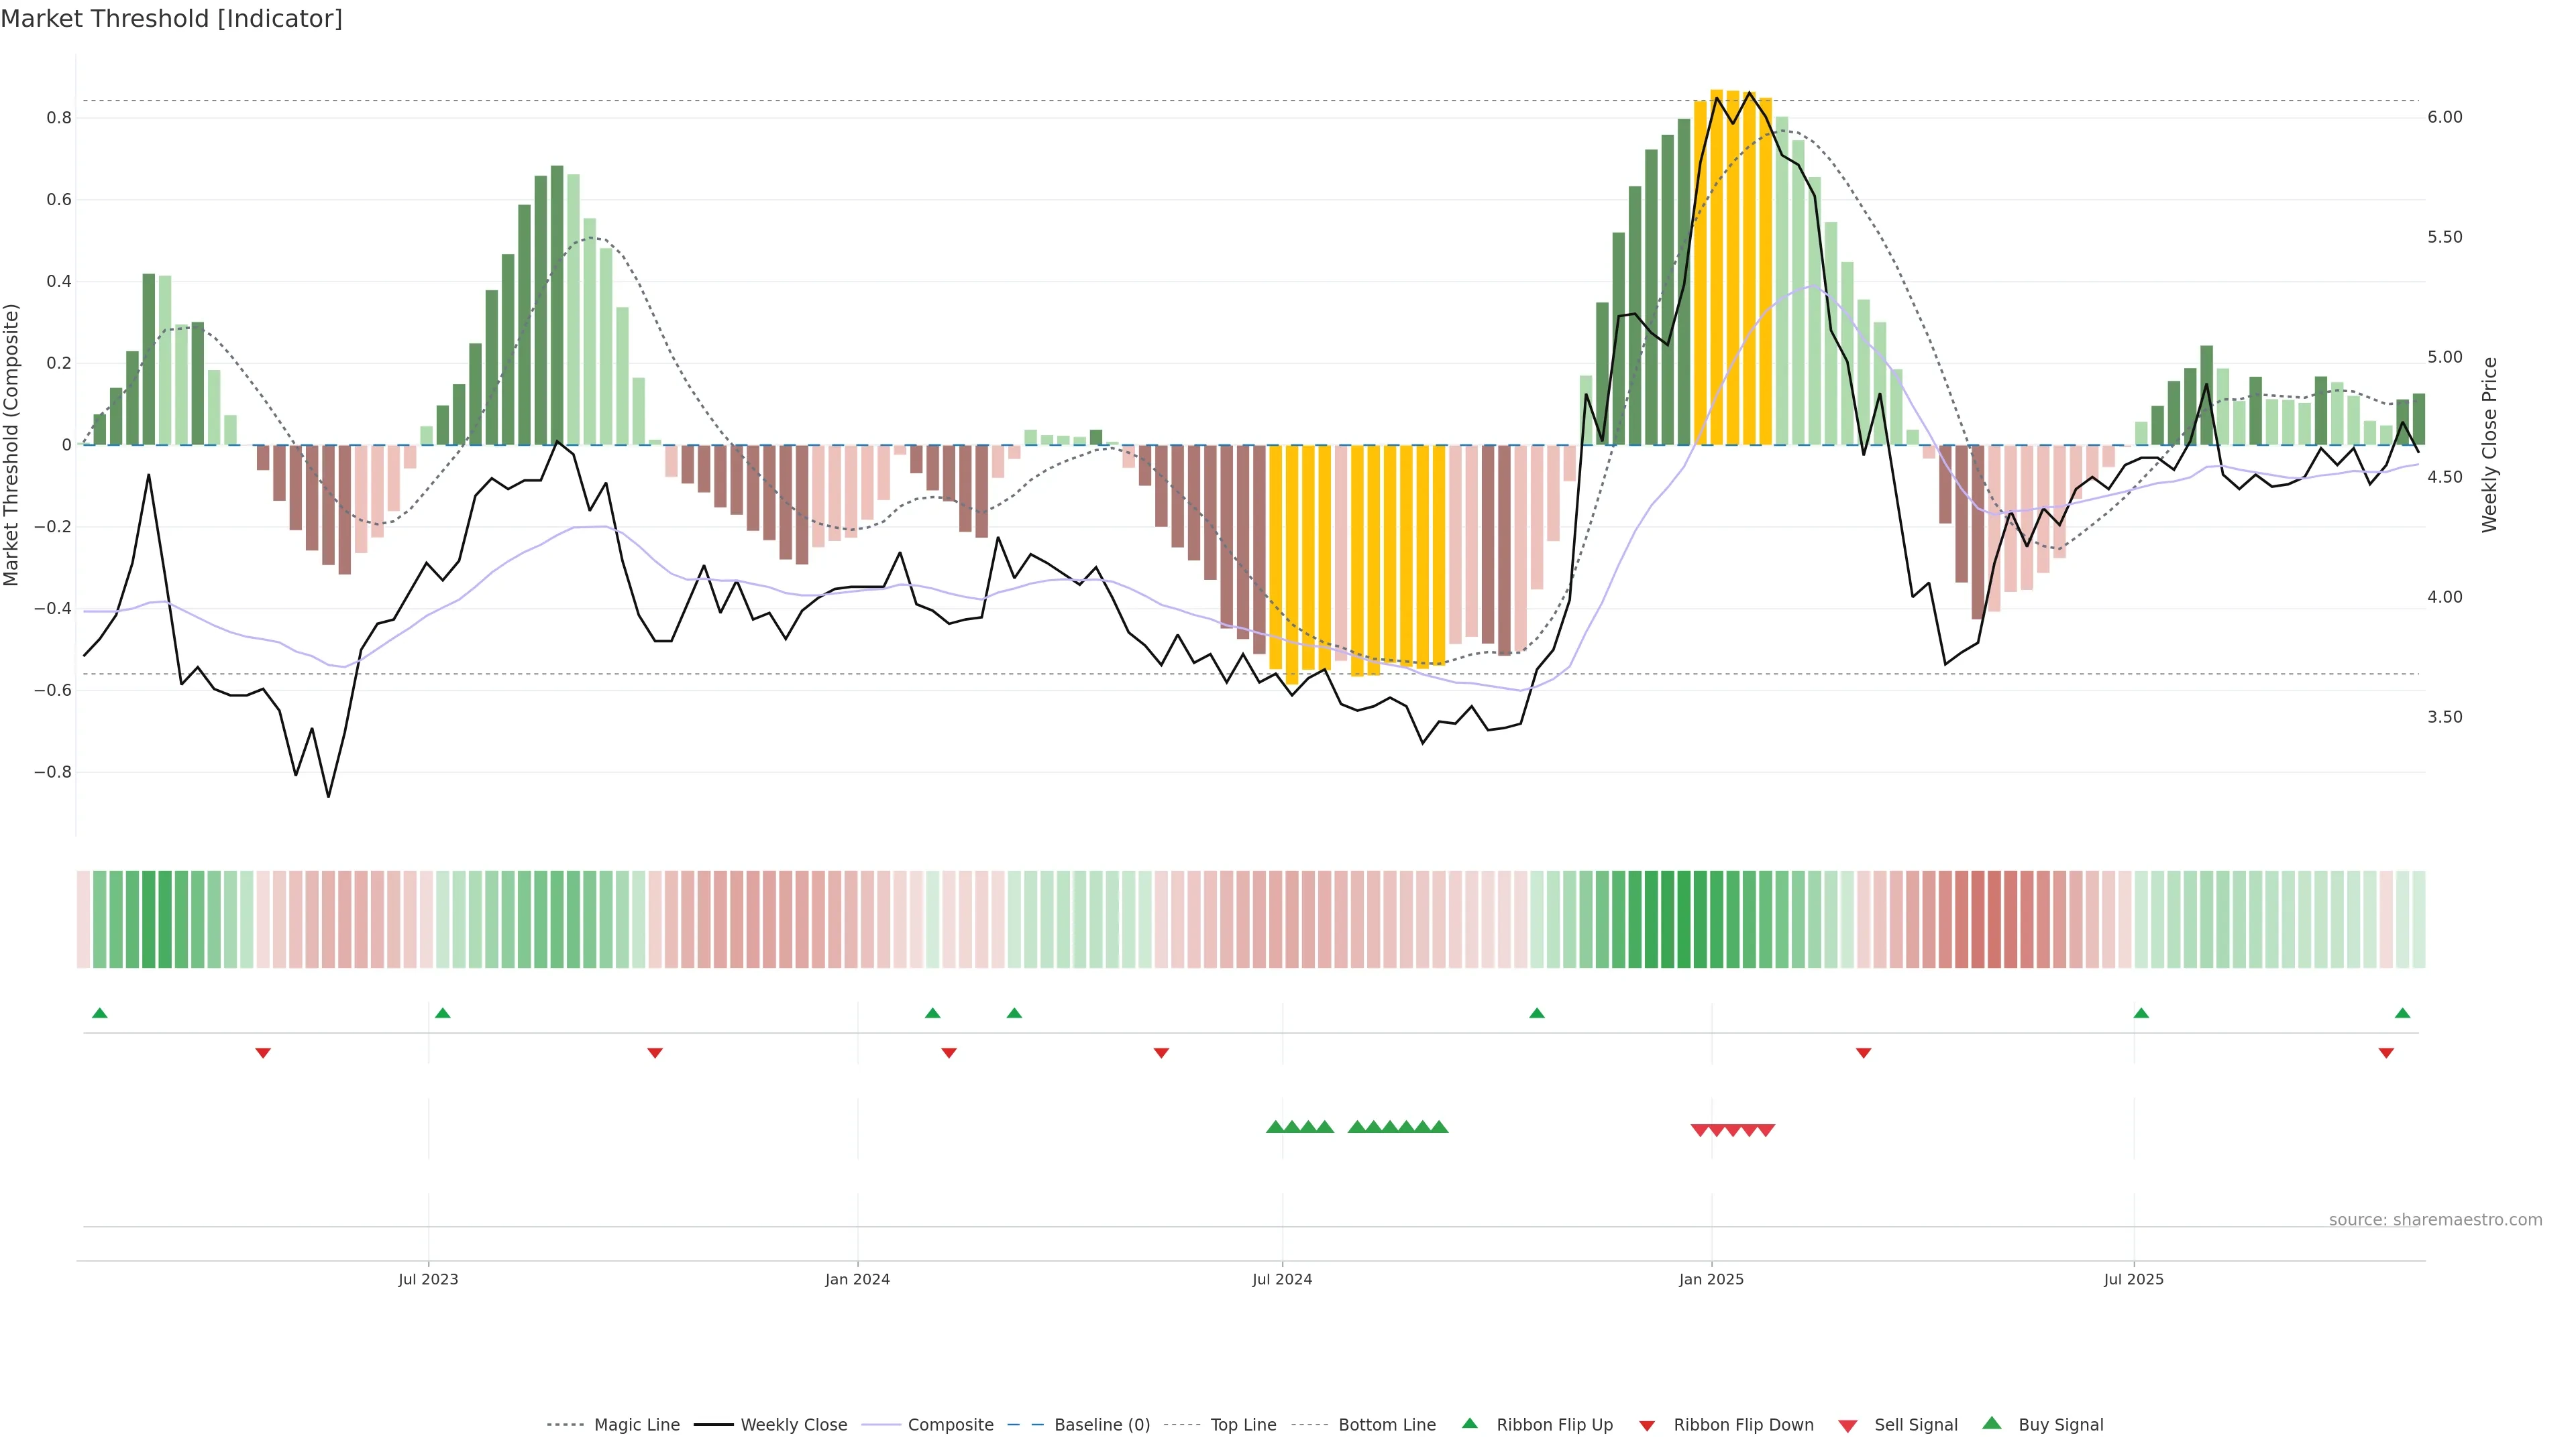The width and height of the screenshot is (2576, 1448).
Task: Click the Market Threshold [Indicator] chart title
Action: click(171, 19)
